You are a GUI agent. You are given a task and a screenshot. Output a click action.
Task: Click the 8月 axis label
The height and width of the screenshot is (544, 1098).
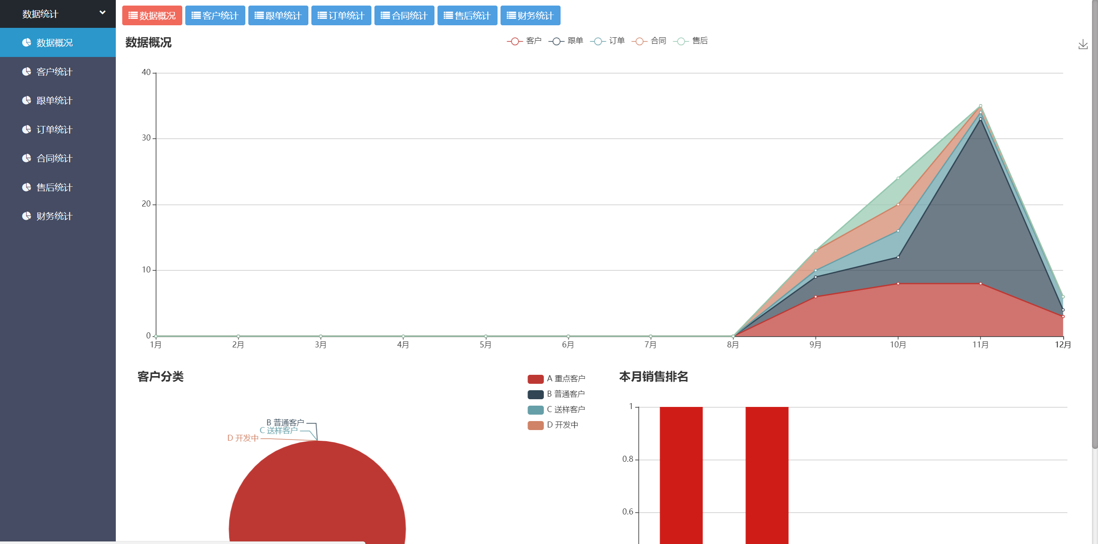[x=733, y=345]
